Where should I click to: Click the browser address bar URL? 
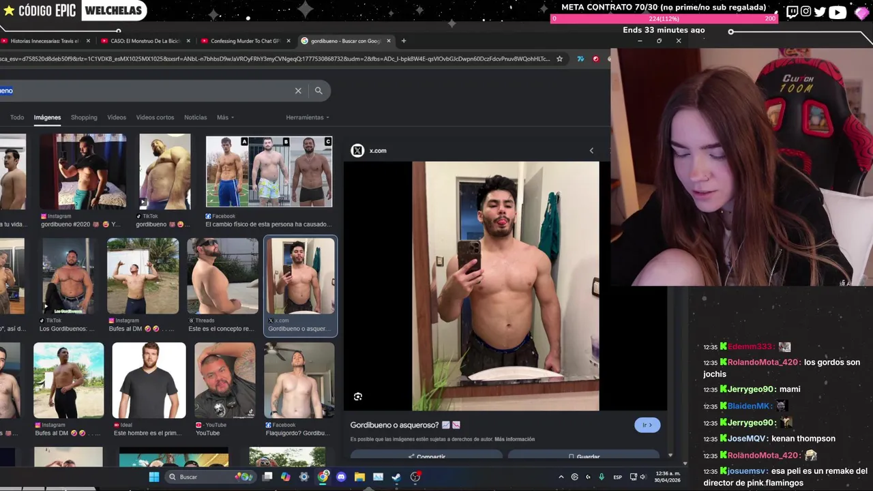coord(275,59)
